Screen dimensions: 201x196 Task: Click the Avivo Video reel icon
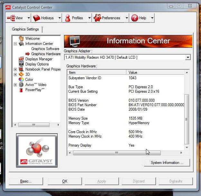tap(21, 85)
